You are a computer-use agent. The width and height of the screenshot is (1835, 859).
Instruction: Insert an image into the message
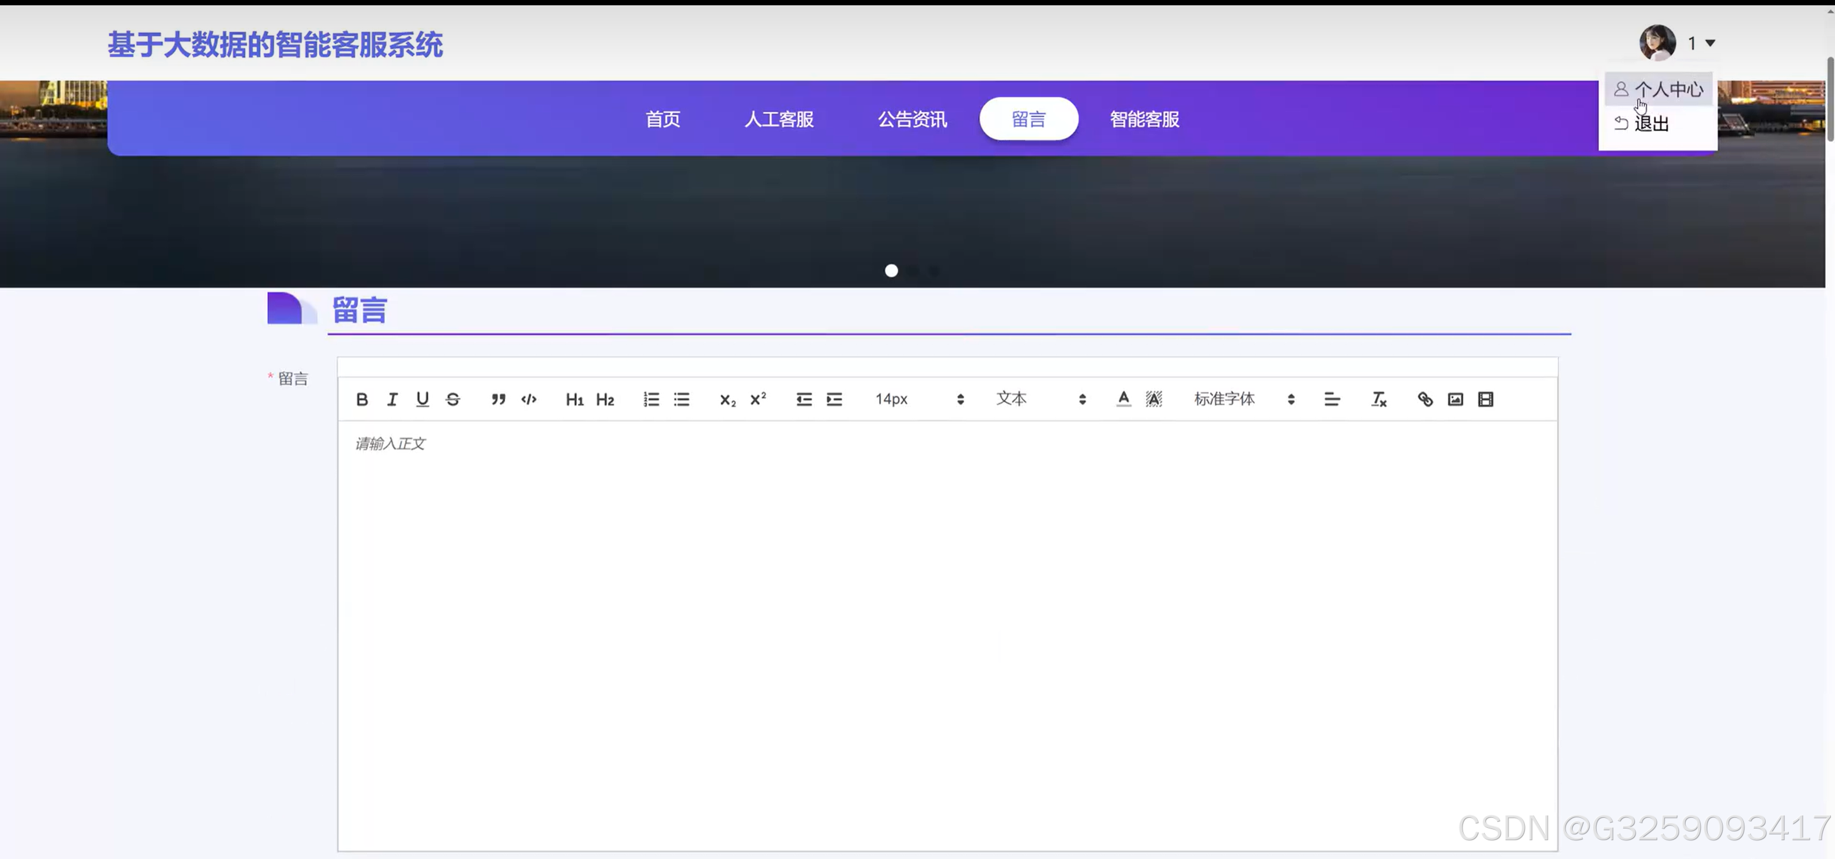click(1455, 399)
